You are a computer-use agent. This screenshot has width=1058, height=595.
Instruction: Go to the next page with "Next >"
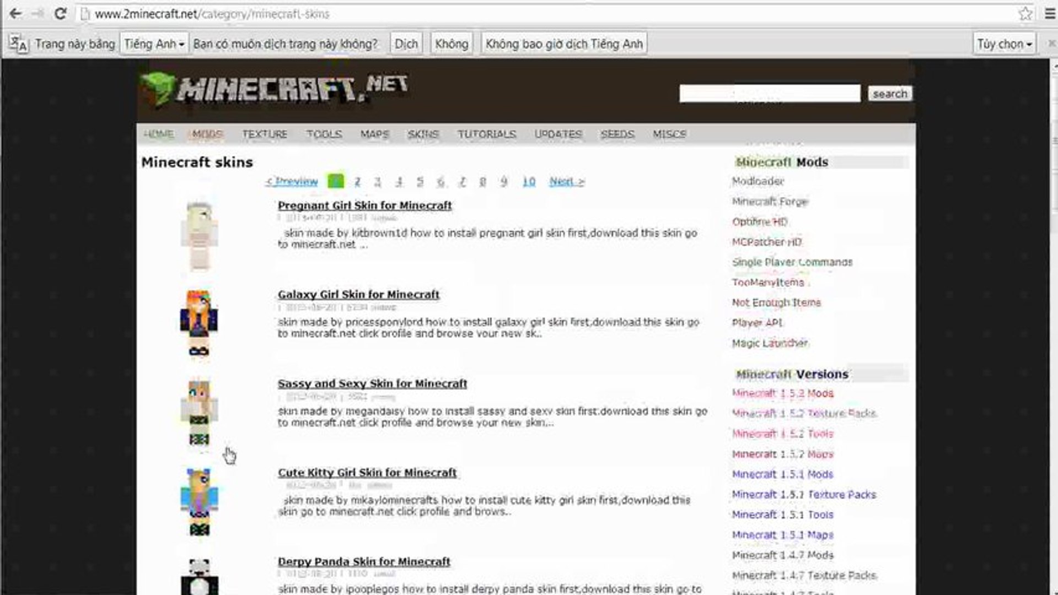[567, 181]
